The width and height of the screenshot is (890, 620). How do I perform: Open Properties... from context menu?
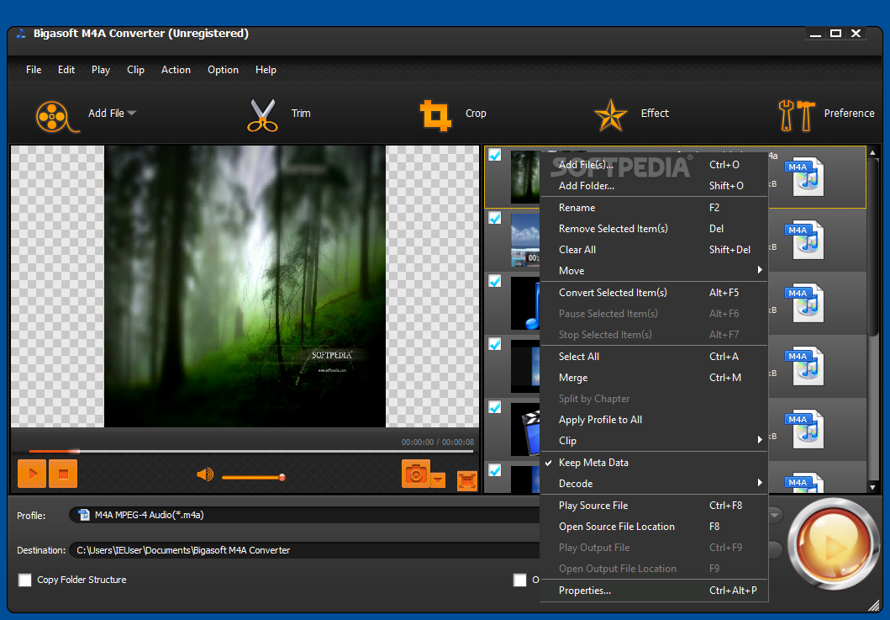[x=654, y=591]
